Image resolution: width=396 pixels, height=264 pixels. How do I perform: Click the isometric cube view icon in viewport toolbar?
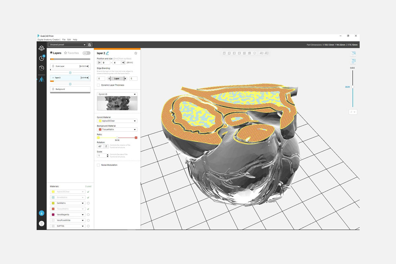click(x=255, y=53)
